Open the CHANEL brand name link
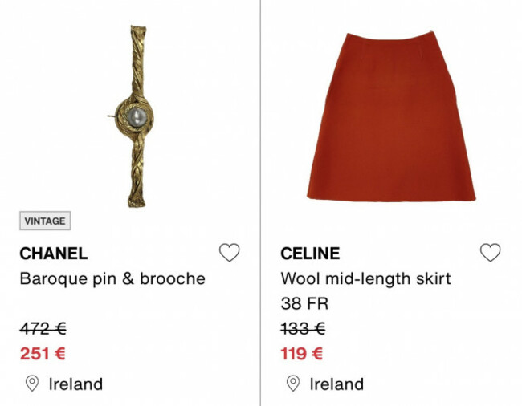 point(54,254)
